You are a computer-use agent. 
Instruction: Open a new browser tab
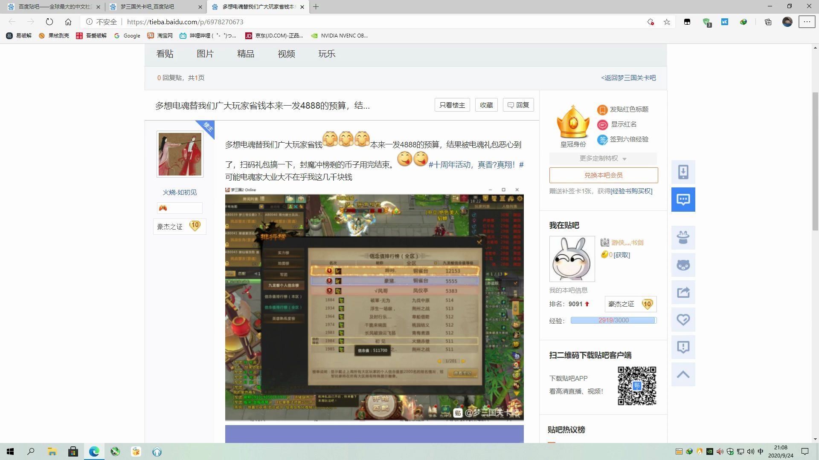pyautogui.click(x=316, y=7)
